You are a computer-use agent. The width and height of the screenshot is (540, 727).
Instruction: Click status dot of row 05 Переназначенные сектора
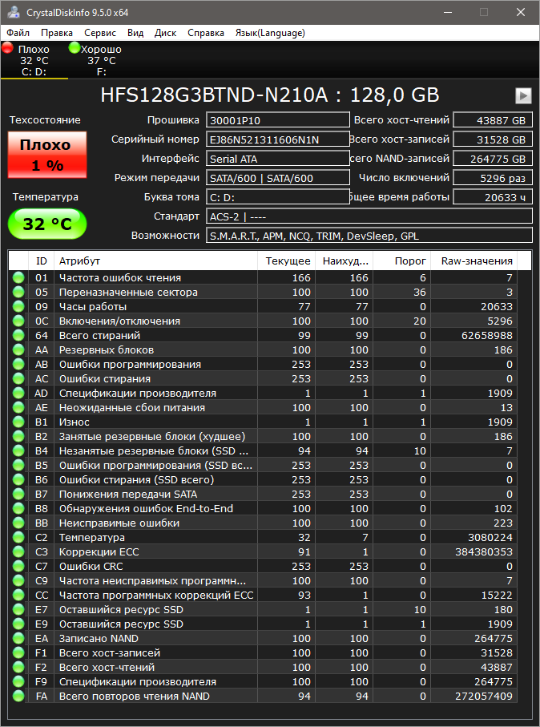pos(18,292)
